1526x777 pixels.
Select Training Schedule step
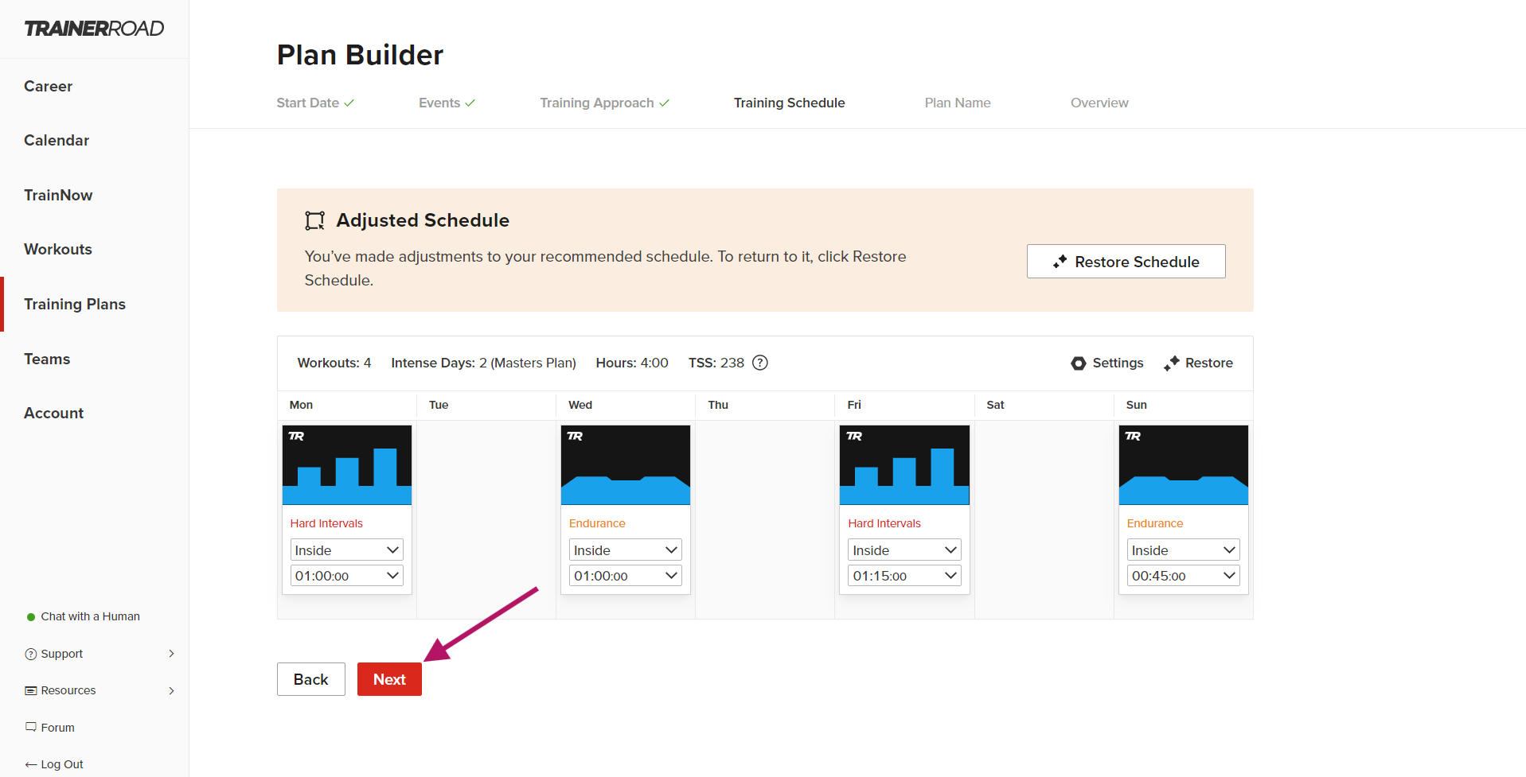coord(789,103)
